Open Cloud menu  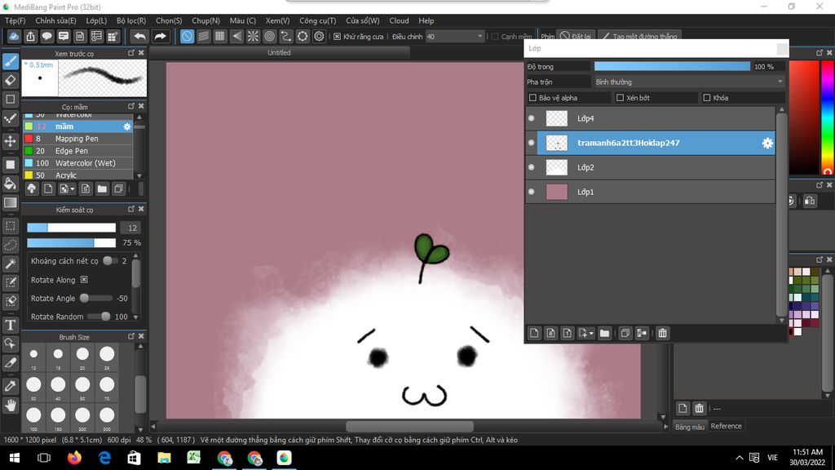tap(399, 20)
